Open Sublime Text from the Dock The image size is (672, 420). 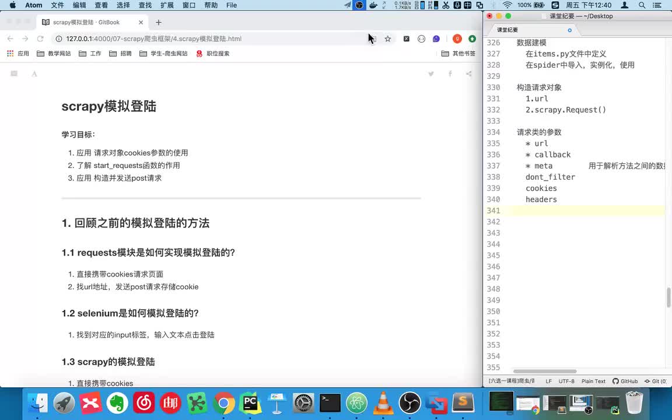(x=463, y=403)
